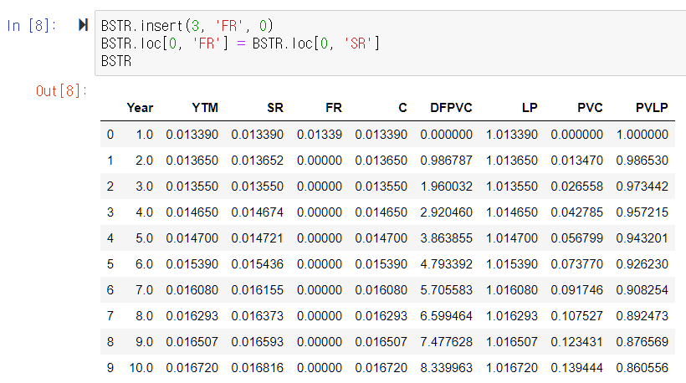Click the SR value 0.016593
Screen dimensions: 686x383
258,341
